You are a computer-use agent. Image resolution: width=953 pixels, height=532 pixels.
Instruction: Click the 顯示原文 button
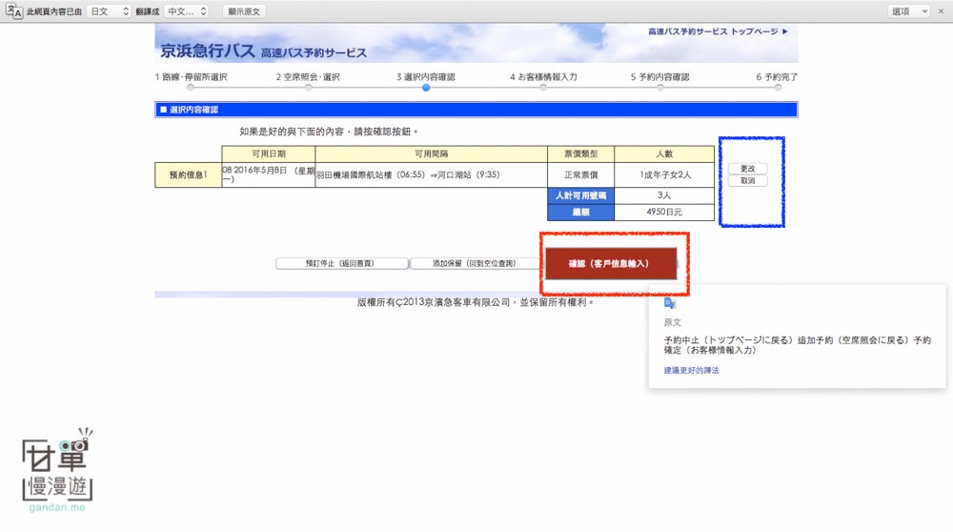pos(244,10)
